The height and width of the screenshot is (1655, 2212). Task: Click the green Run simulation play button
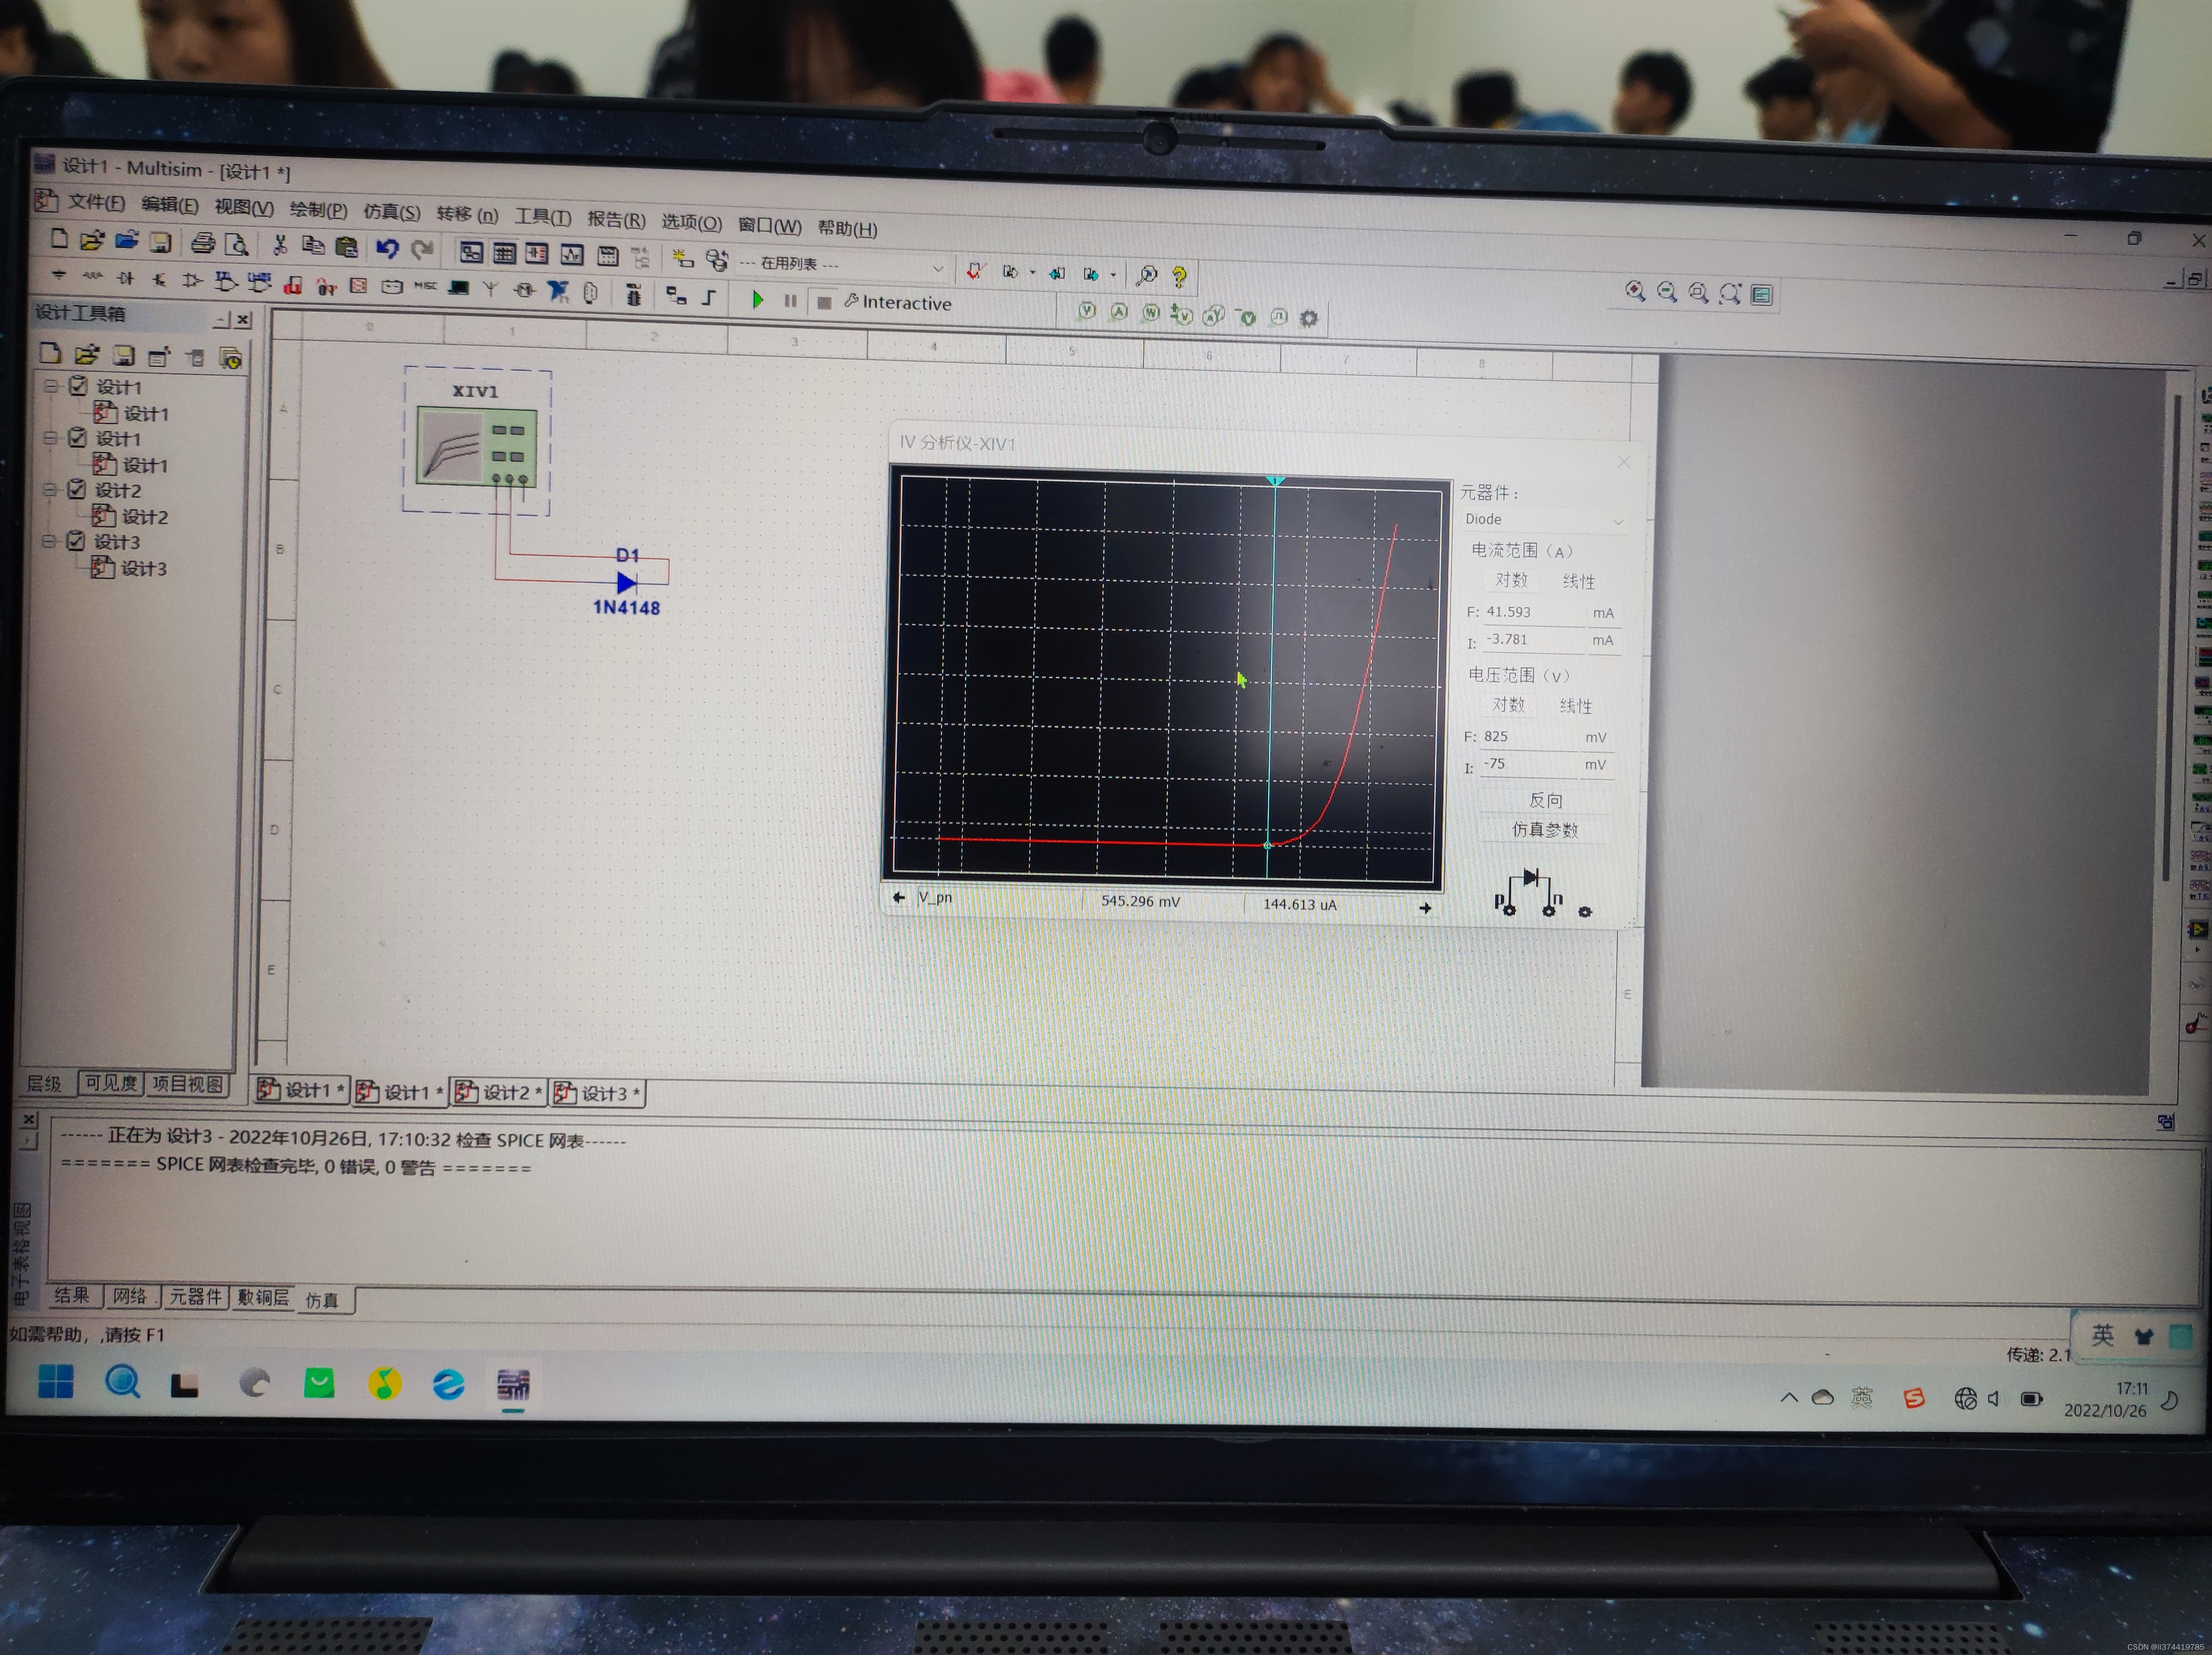pos(757,299)
